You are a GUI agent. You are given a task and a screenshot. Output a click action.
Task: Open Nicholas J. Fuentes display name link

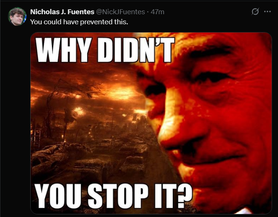[62, 12]
